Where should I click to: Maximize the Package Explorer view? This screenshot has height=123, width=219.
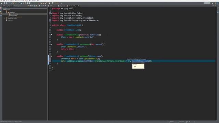coord(46,6)
